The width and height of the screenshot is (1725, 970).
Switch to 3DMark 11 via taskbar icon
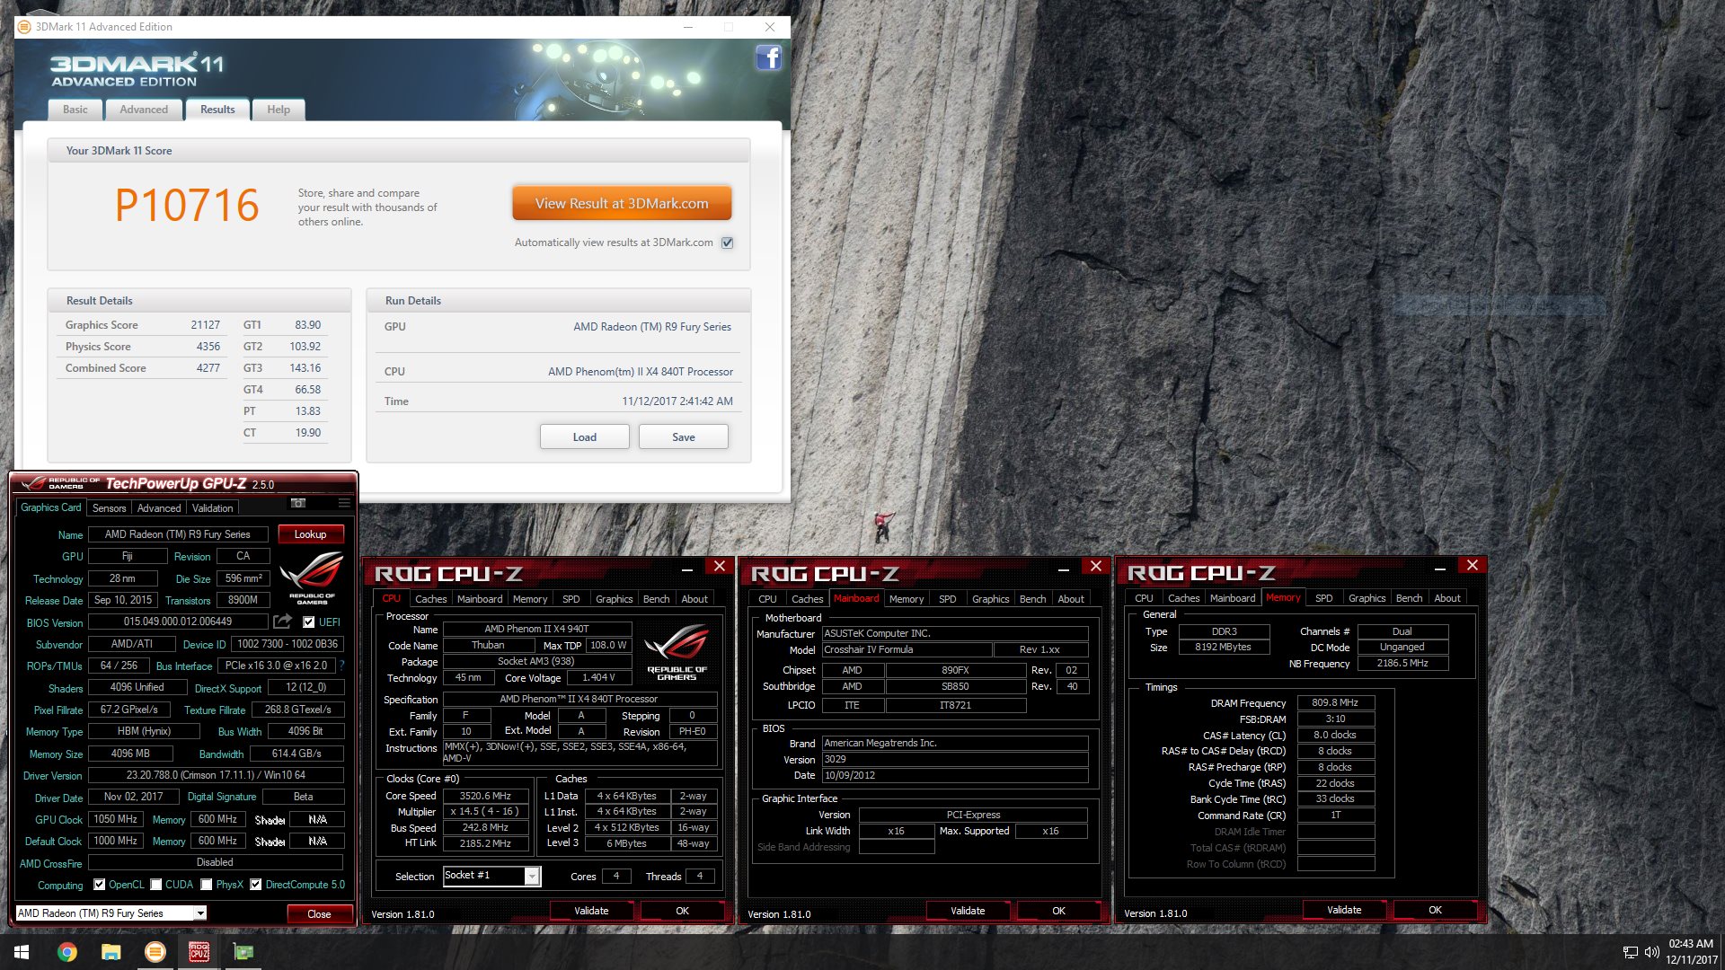click(155, 952)
